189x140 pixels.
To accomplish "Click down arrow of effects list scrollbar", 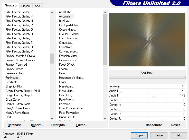I will pos(105,118).
